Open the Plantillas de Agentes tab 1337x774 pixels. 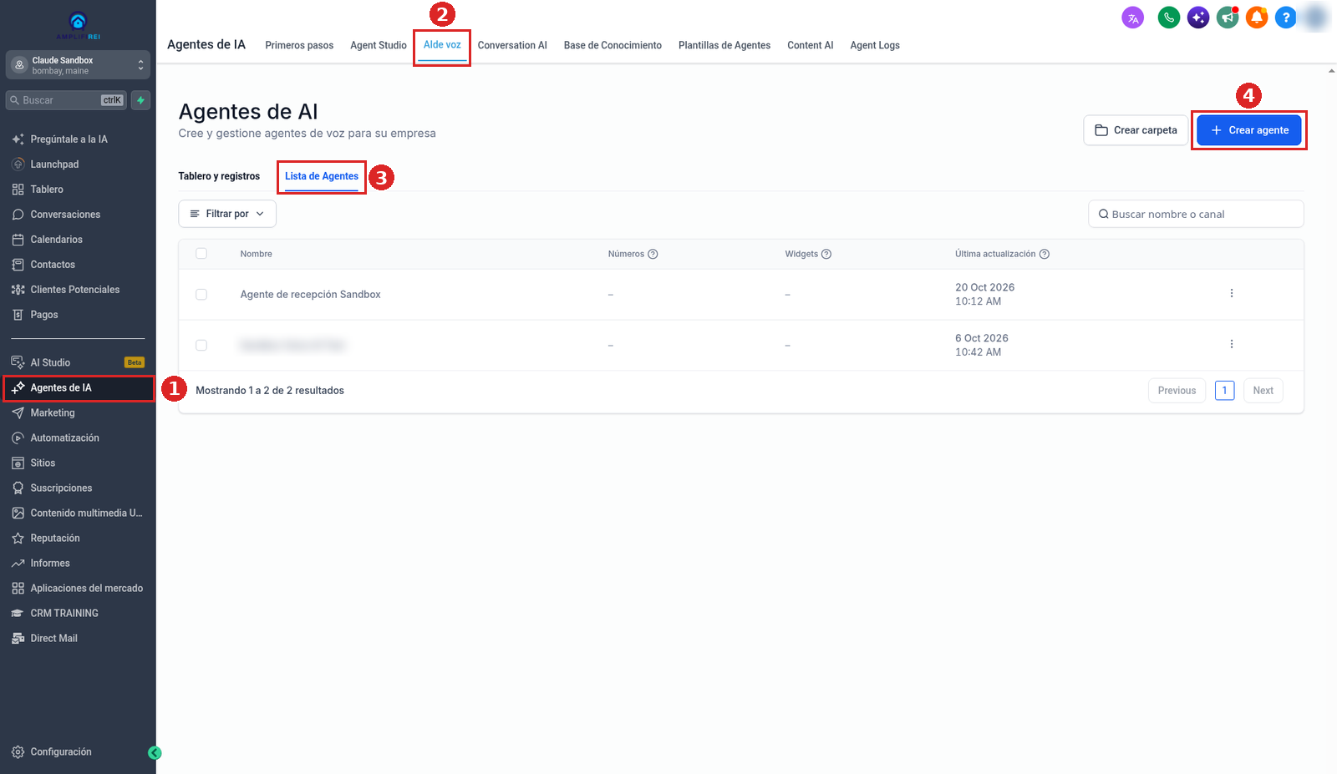tap(724, 45)
